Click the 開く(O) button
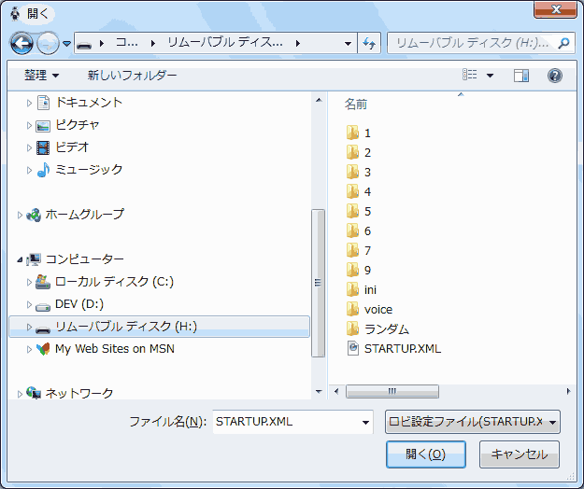 coord(426,454)
